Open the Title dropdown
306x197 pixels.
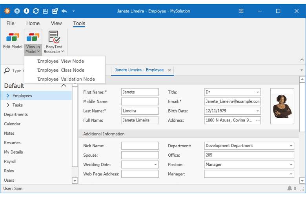click(258, 92)
